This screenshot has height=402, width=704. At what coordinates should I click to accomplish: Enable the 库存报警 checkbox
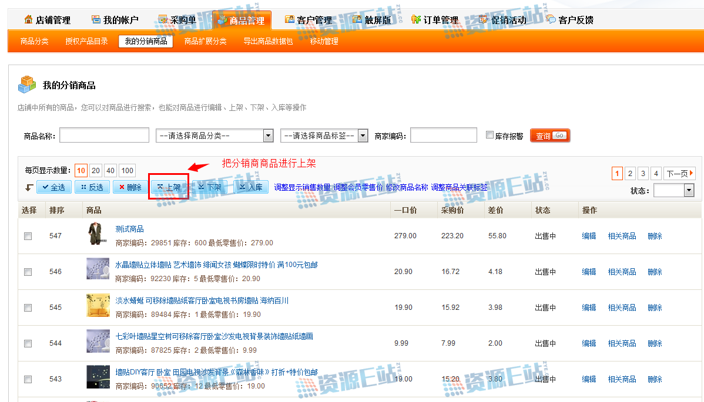(490, 136)
